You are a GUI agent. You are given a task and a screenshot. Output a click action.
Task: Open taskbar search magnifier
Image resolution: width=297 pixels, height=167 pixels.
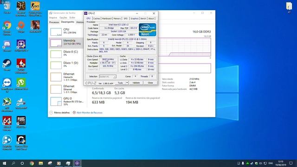tap(13, 163)
